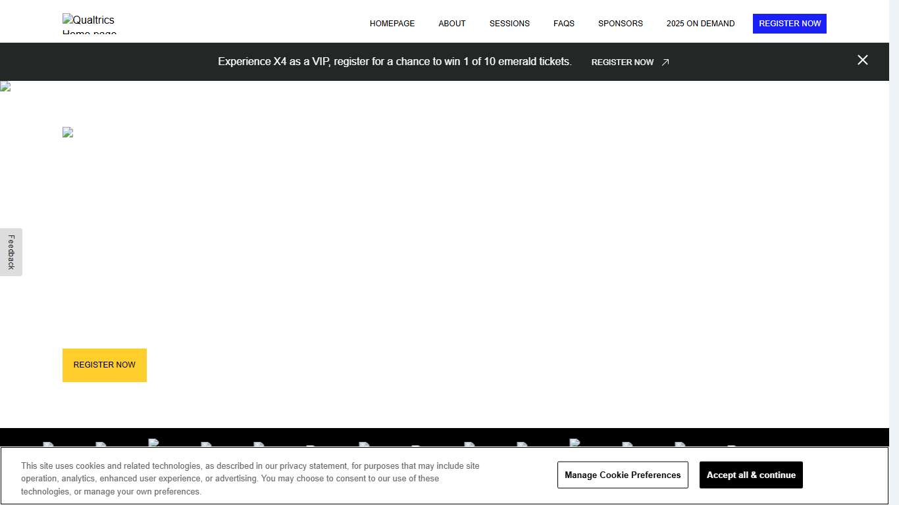Click broken hero image at page's left edge

click(x=5, y=87)
